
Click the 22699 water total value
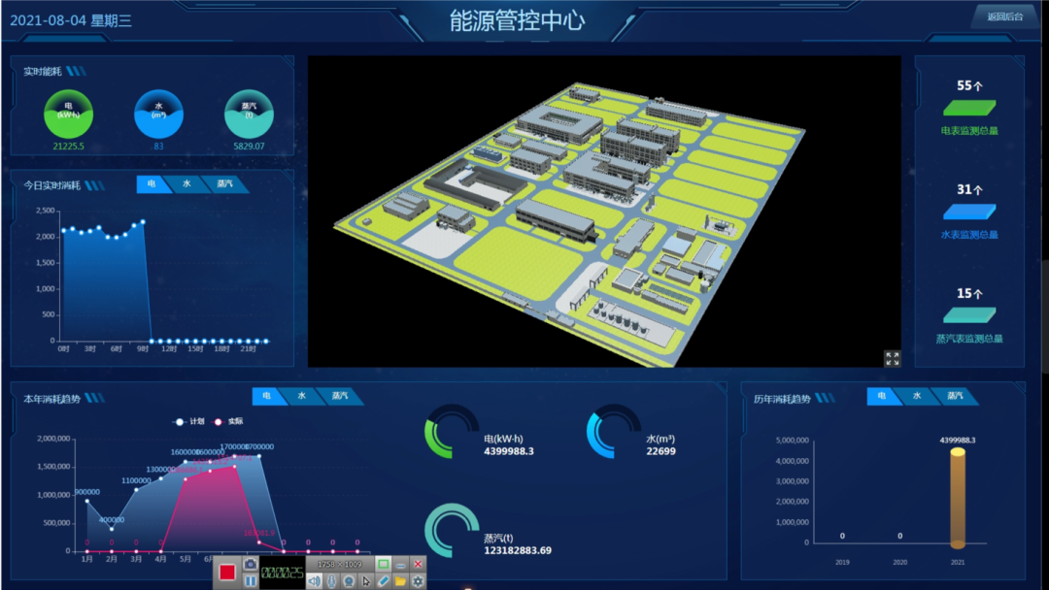[661, 451]
